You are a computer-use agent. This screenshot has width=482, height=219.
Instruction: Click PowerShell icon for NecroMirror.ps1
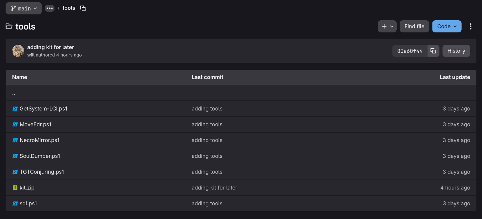click(x=15, y=140)
